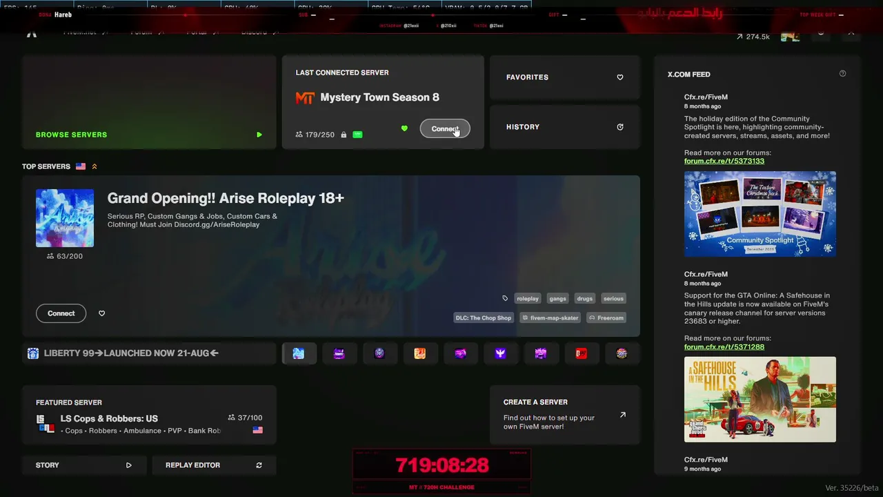
Task: Open the Arise Roleplay server thumbnail
Action: pos(65,218)
